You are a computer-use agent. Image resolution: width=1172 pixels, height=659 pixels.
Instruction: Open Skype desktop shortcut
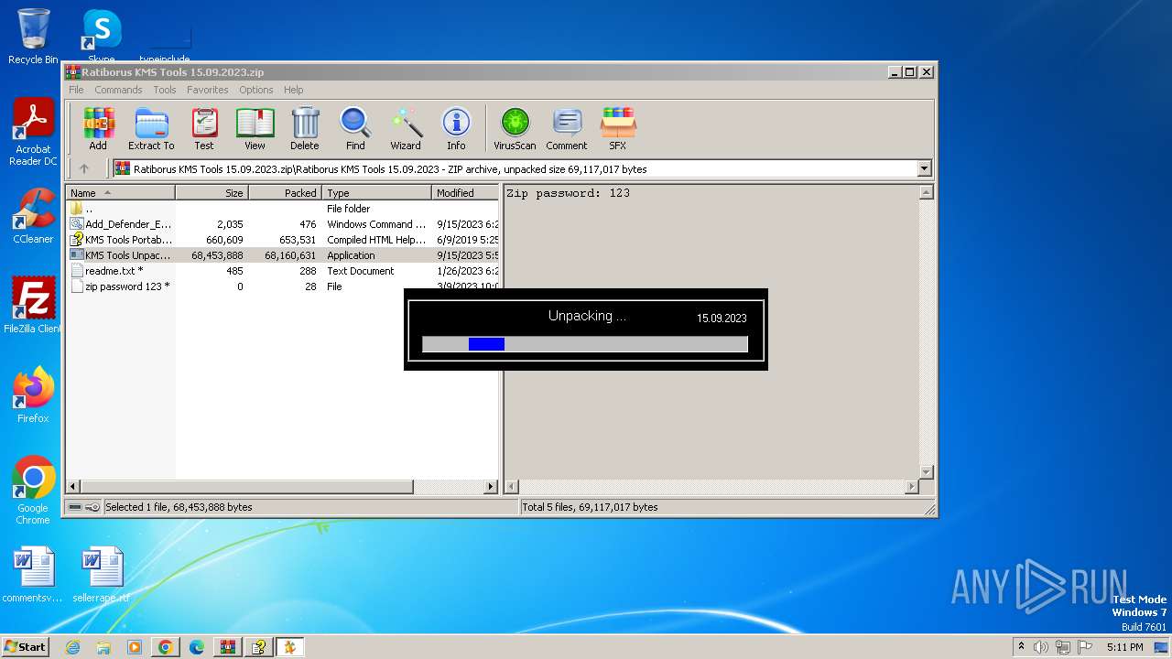pyautogui.click(x=102, y=37)
